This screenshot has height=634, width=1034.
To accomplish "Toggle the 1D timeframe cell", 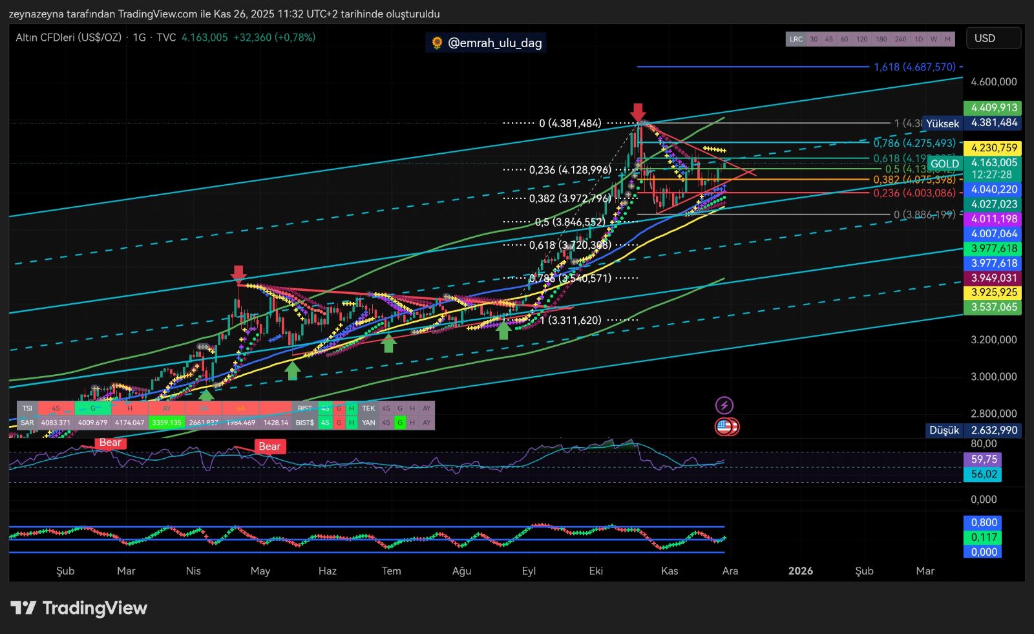I will 918,39.
